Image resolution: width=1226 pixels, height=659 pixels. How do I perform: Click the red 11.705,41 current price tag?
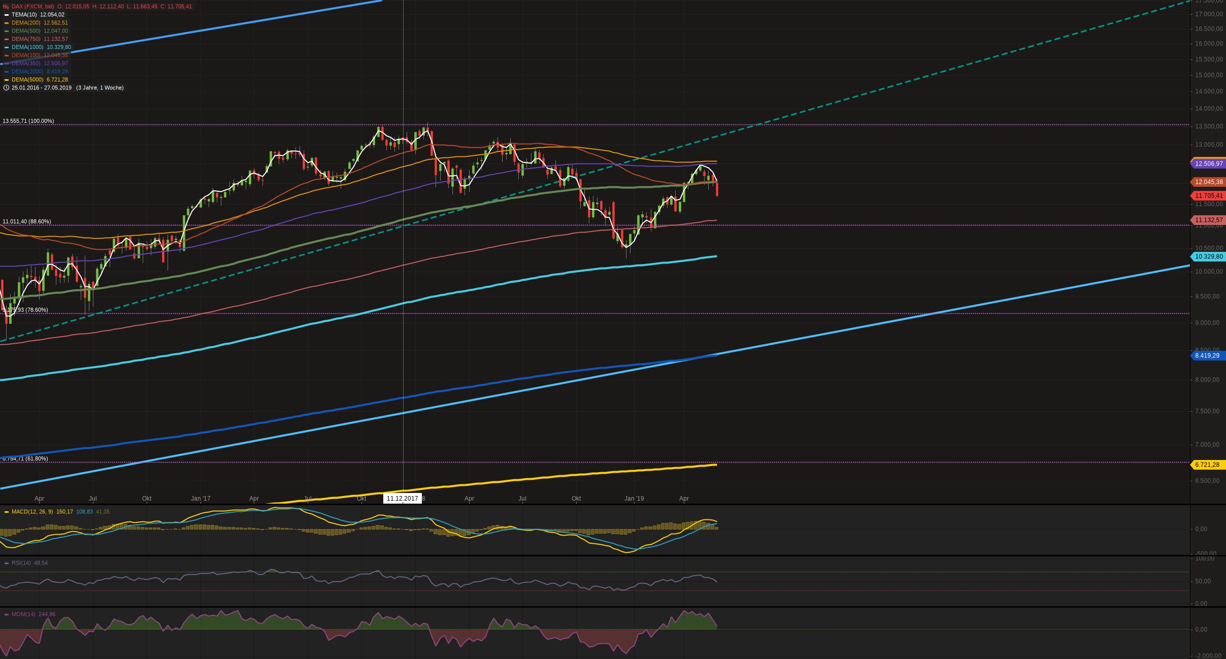coord(1208,195)
